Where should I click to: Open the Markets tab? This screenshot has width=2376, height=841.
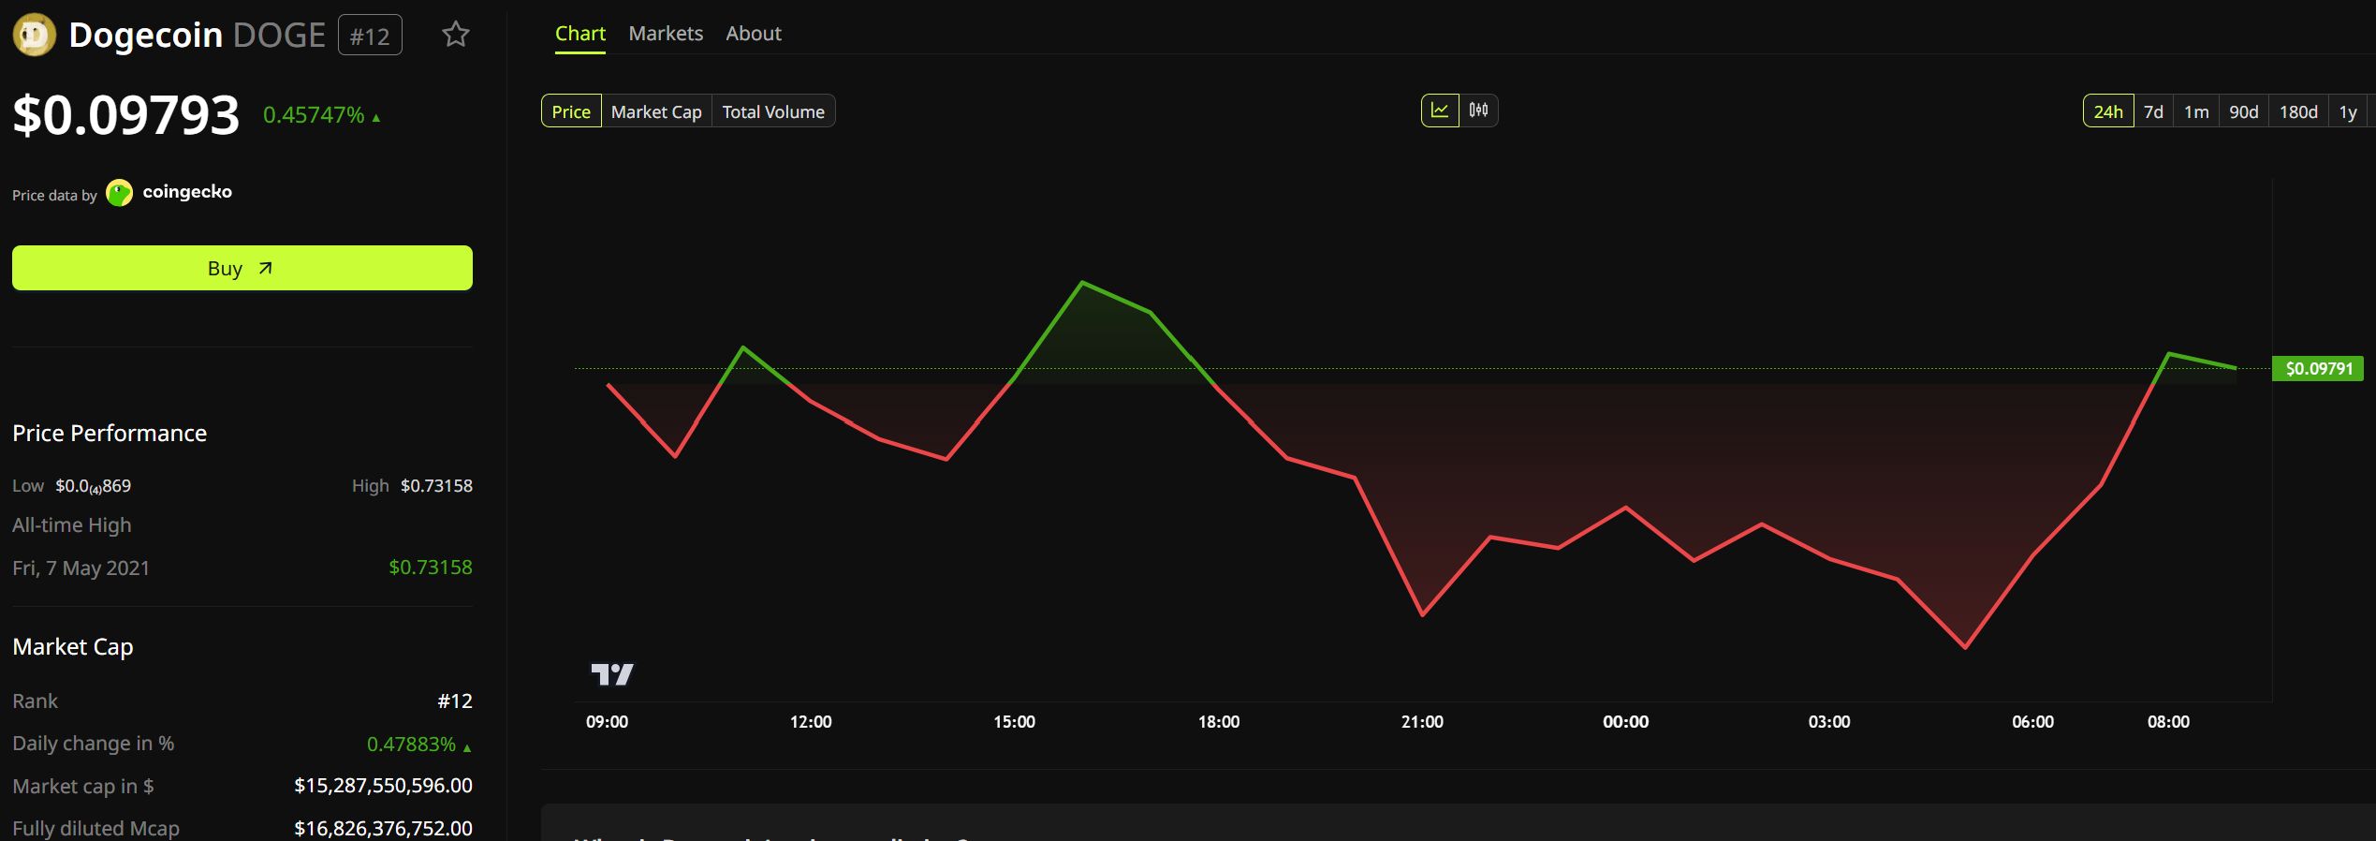(666, 34)
